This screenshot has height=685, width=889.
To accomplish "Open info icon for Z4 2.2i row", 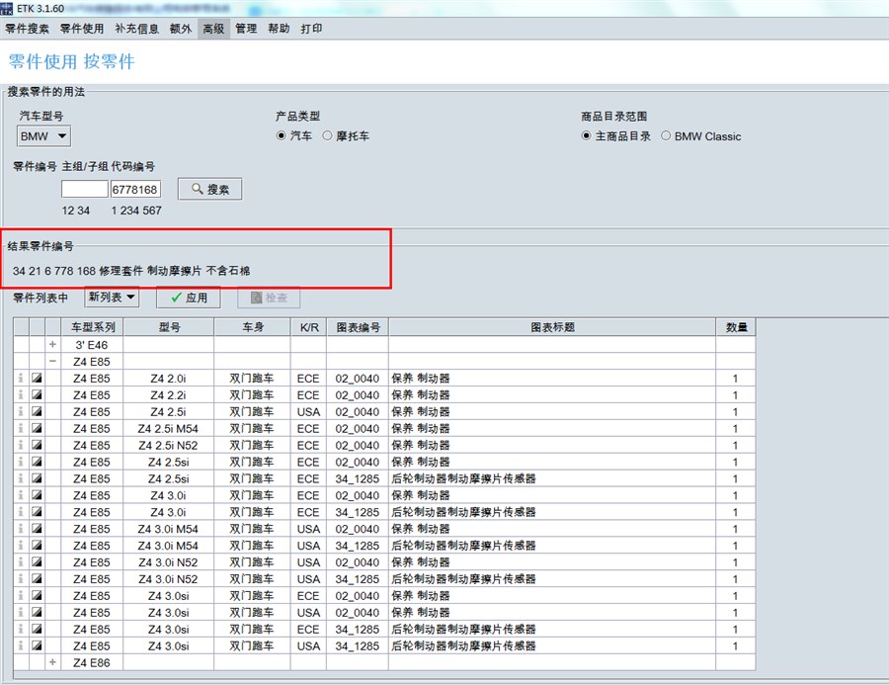I will [x=21, y=395].
